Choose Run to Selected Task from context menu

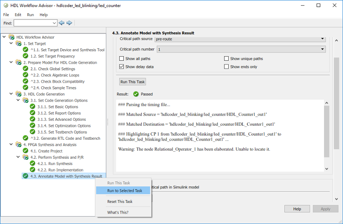(x=125, y=191)
